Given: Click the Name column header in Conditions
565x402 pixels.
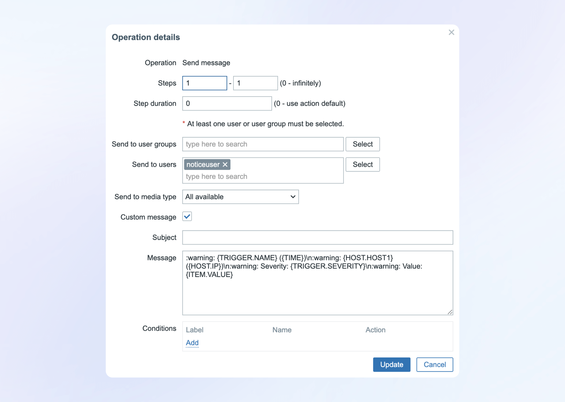Looking at the screenshot, I should [282, 330].
